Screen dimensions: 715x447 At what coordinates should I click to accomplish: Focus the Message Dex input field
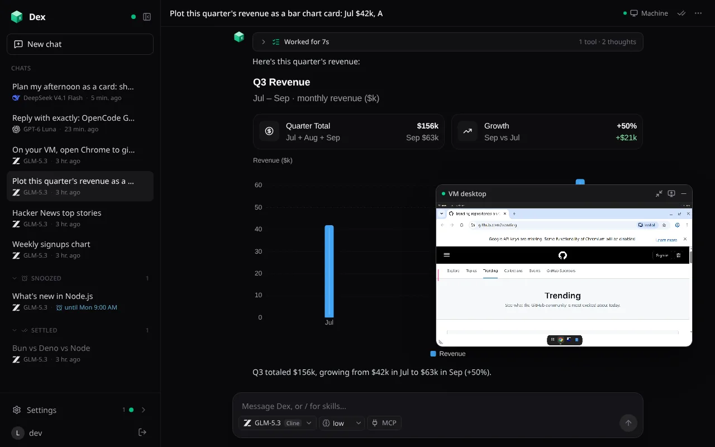click(438, 406)
